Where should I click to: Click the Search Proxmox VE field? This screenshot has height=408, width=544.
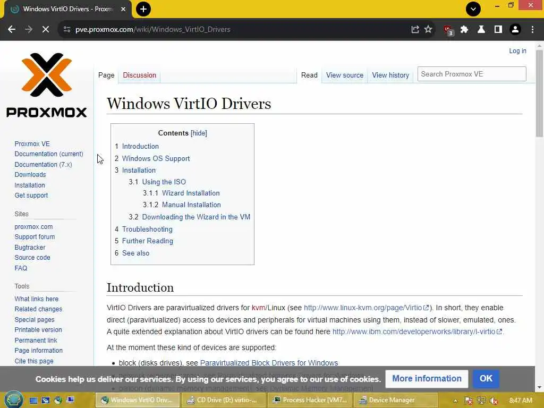point(472,74)
